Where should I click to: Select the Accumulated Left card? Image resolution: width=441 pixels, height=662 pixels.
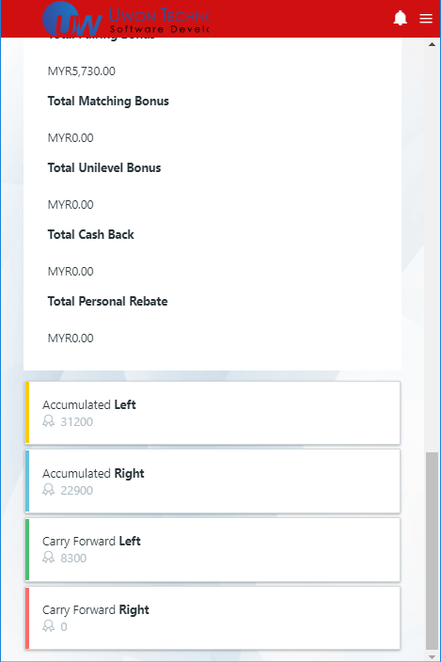point(213,413)
